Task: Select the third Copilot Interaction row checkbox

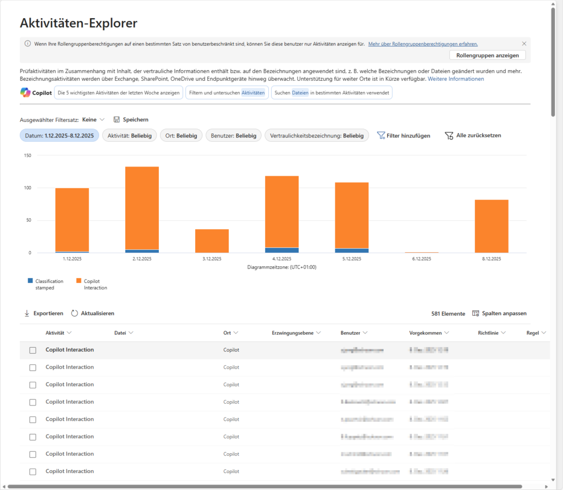Action: [32, 385]
